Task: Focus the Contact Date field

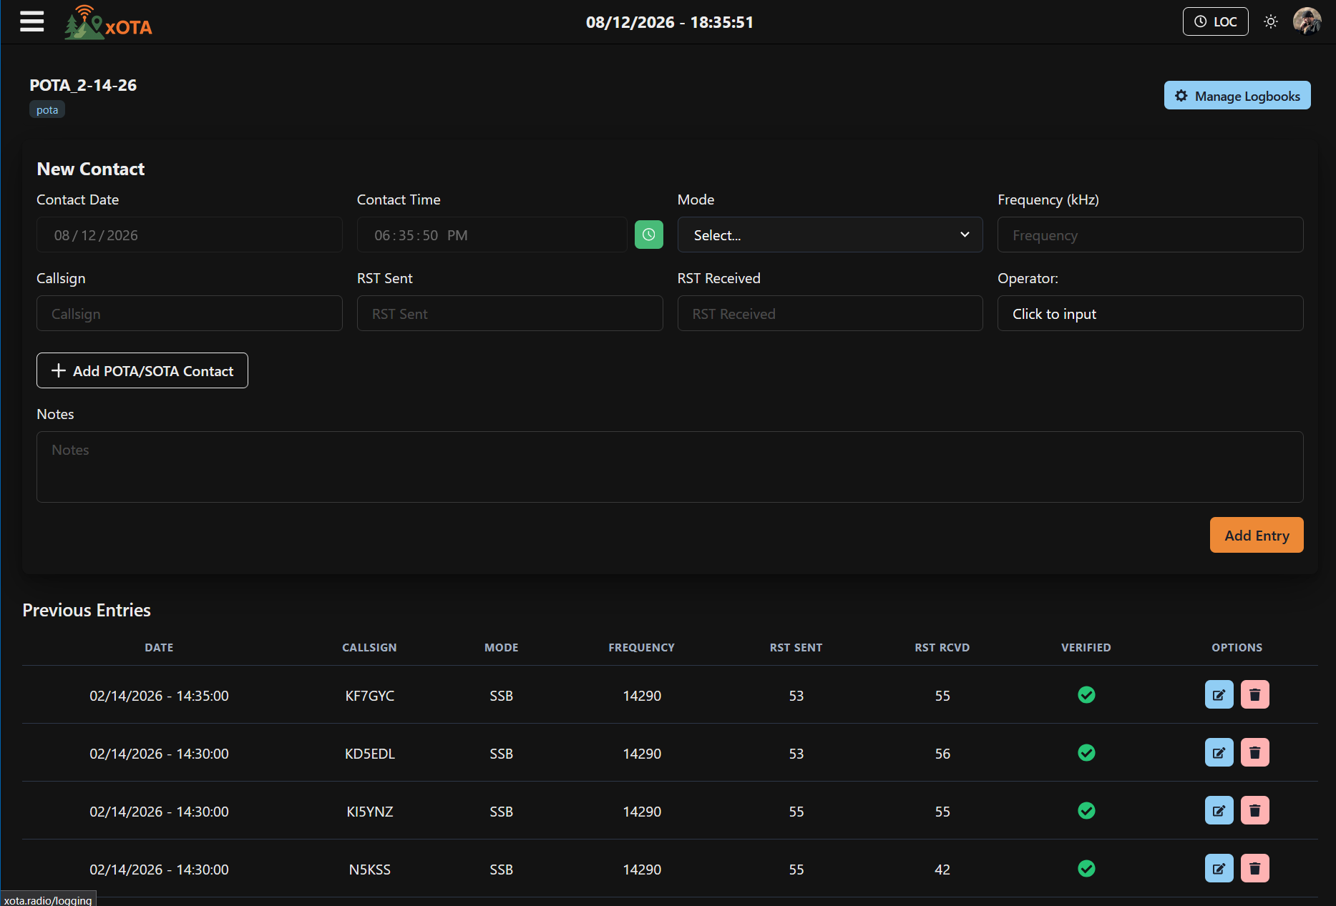Action: click(189, 235)
